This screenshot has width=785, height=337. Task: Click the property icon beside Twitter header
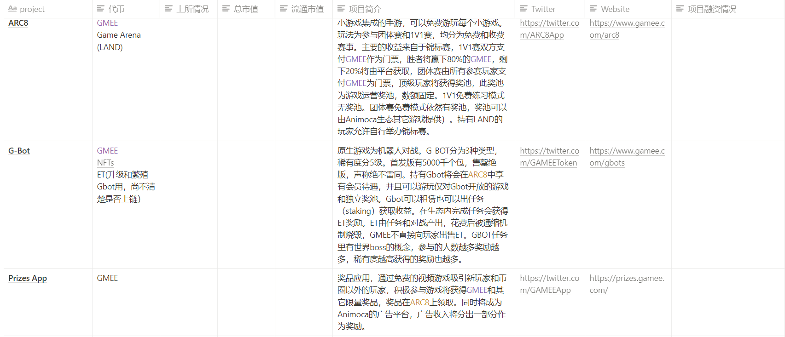[523, 9]
